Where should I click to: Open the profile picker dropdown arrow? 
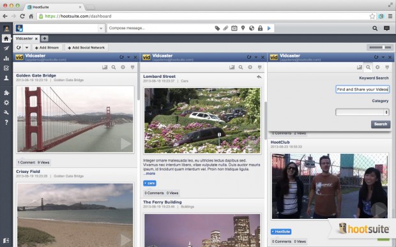click(x=101, y=28)
